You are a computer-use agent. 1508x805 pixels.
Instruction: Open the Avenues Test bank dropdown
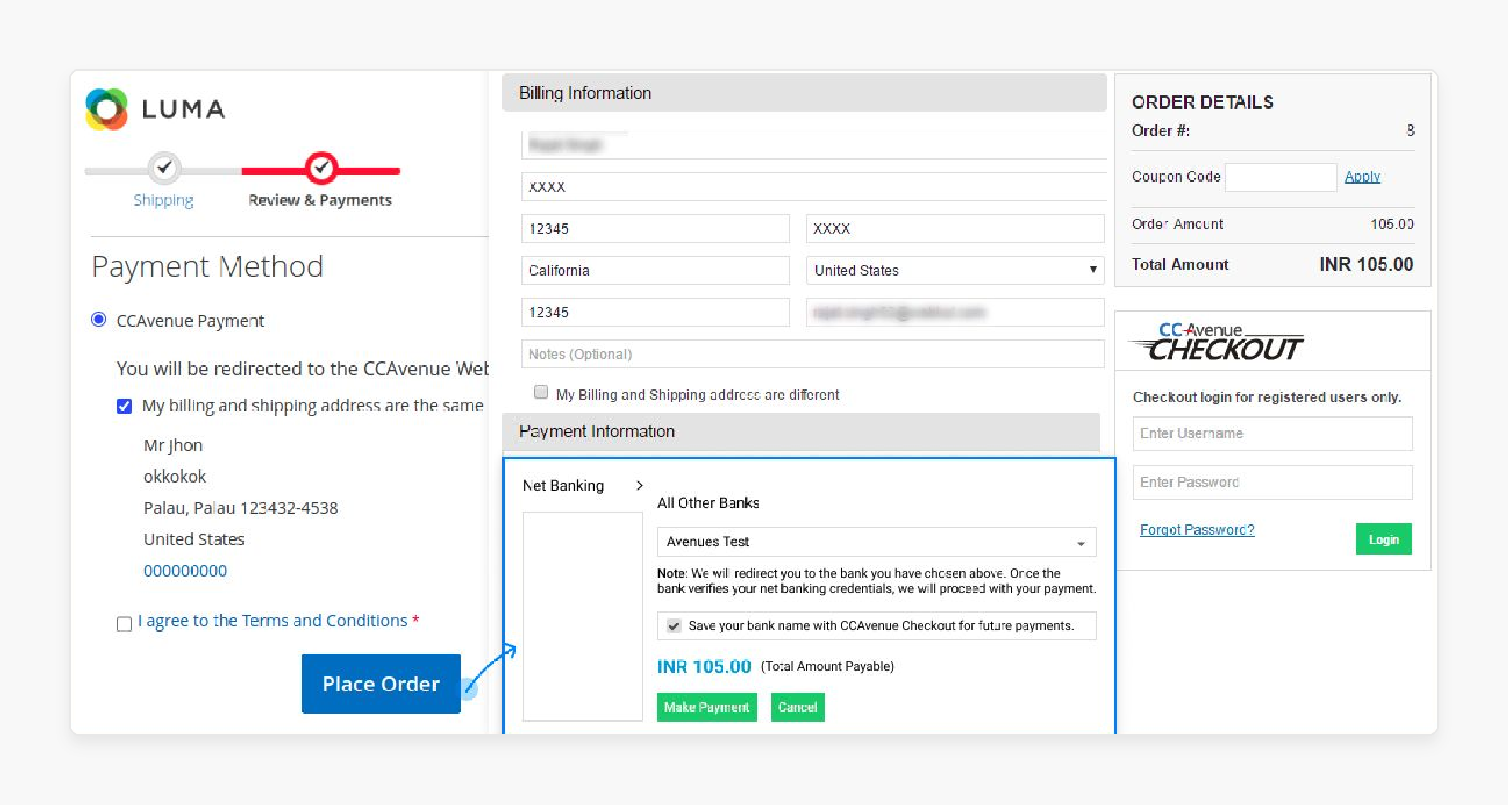pos(876,542)
